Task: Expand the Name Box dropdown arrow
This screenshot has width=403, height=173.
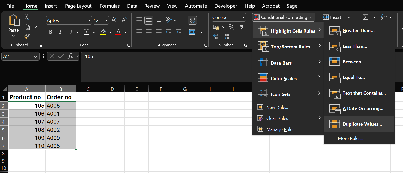Action: pyautogui.click(x=35, y=57)
